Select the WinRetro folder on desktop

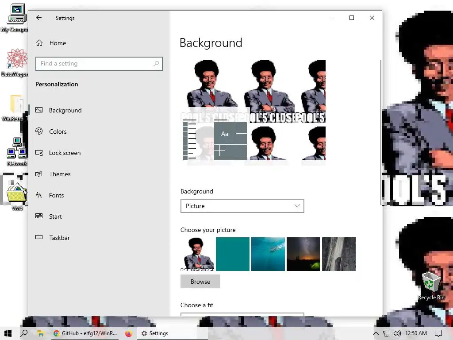[16, 108]
